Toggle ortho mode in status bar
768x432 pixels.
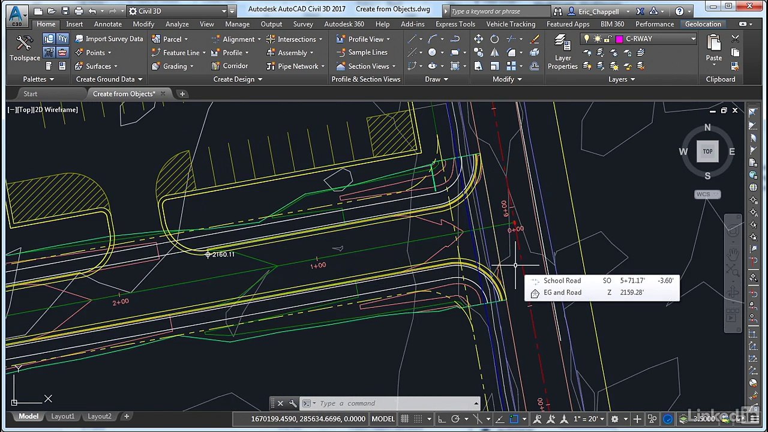[442, 419]
